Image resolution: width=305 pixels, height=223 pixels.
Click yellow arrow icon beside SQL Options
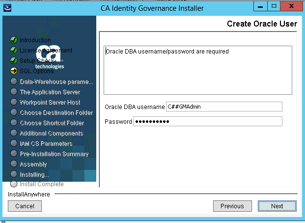(14, 71)
